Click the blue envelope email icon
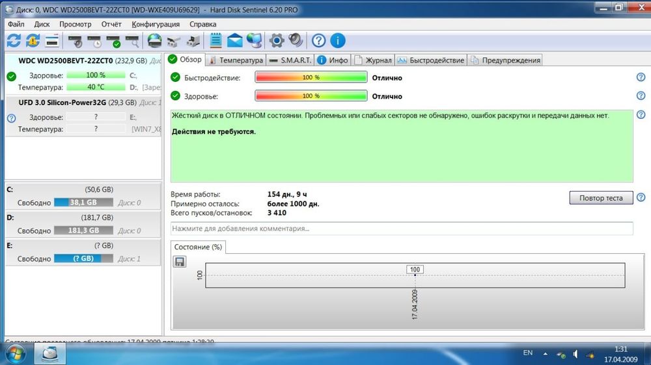 (234, 41)
